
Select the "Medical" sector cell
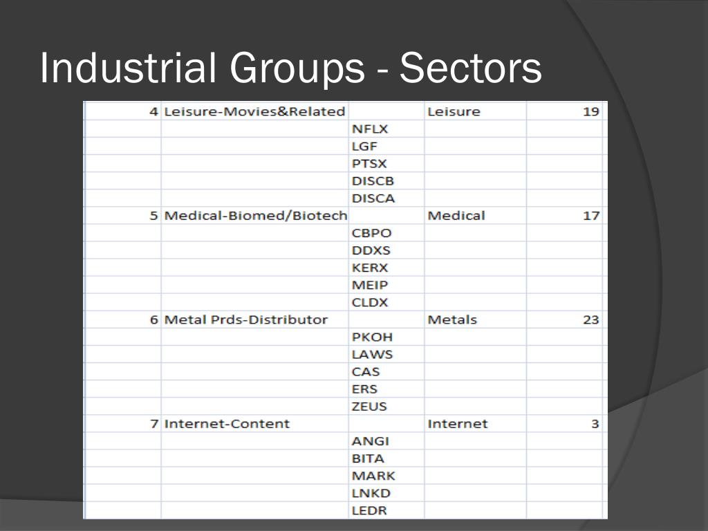pyautogui.click(x=476, y=216)
